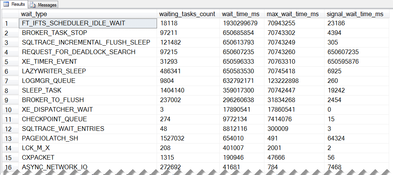Select row header number 13
This screenshot has width=393, height=175.
(10, 139)
